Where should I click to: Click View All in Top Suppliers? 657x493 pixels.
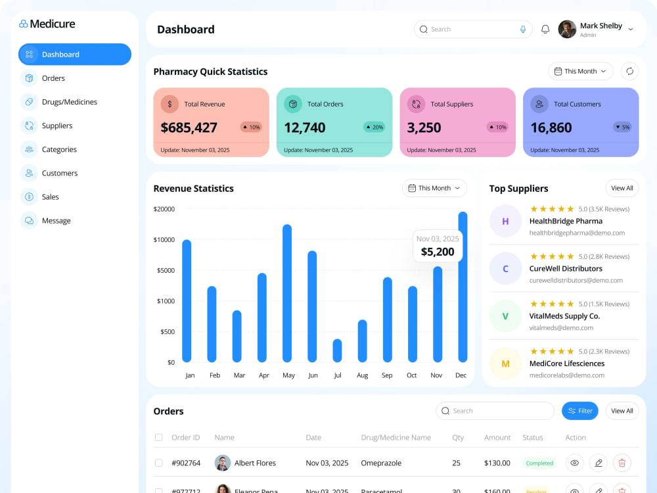pyautogui.click(x=622, y=188)
